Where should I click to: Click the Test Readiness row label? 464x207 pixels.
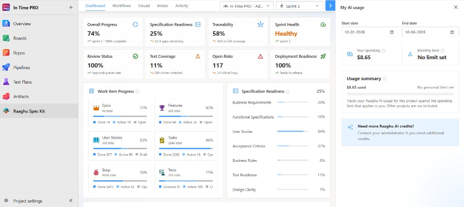click(245, 175)
